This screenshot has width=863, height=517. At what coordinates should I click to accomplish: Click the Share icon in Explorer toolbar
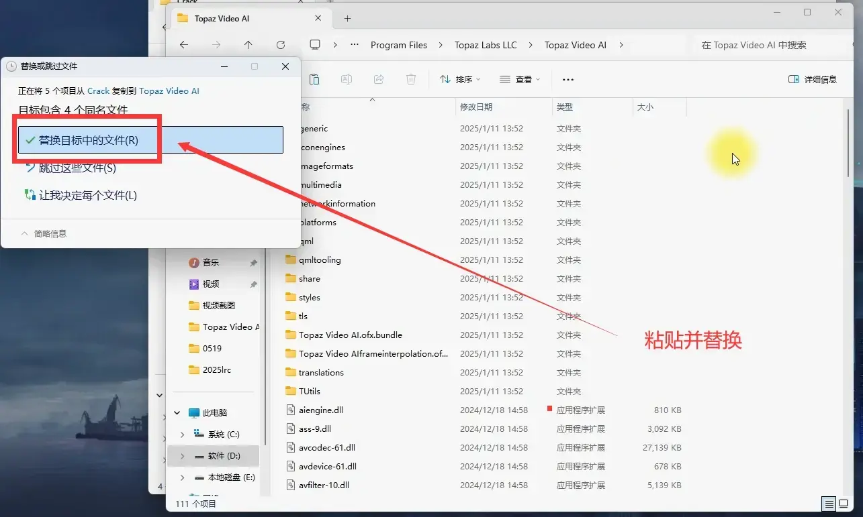(379, 79)
